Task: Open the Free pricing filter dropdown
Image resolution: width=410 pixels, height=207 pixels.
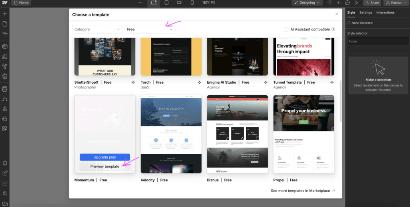Action: [x=150, y=29]
